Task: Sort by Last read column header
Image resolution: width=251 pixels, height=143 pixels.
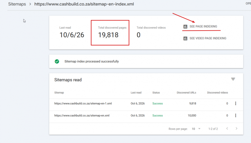Action: pyautogui.click(x=136, y=93)
